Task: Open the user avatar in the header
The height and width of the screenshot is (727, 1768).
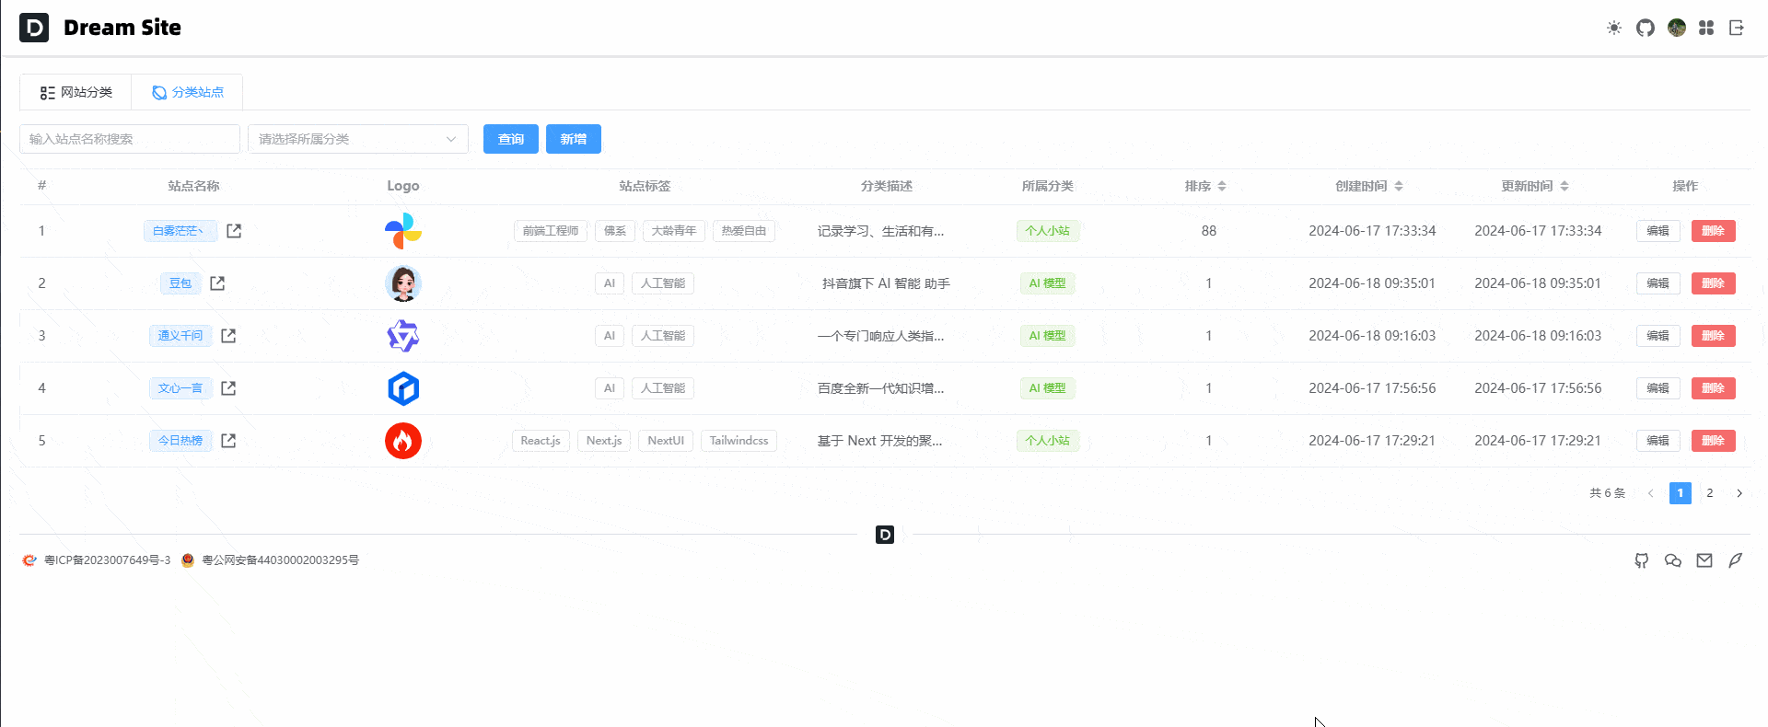Action: point(1677,28)
